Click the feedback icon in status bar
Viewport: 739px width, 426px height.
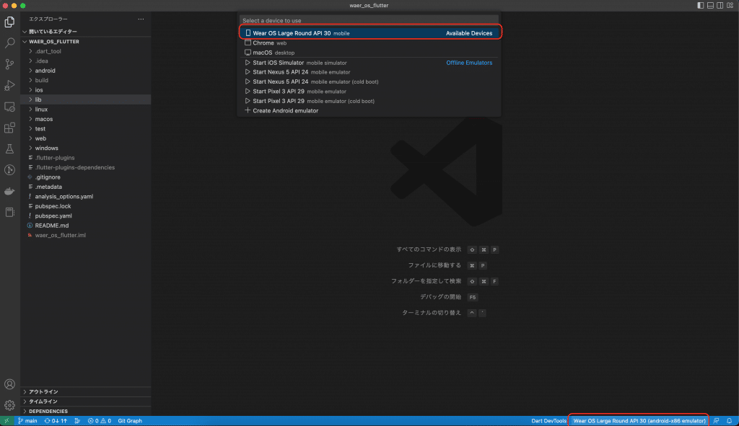716,421
